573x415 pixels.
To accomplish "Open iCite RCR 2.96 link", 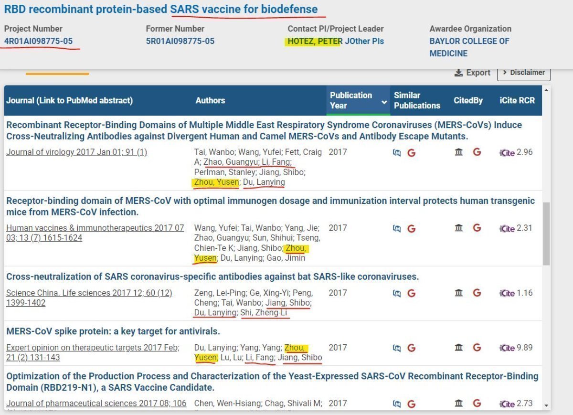I will pos(516,152).
